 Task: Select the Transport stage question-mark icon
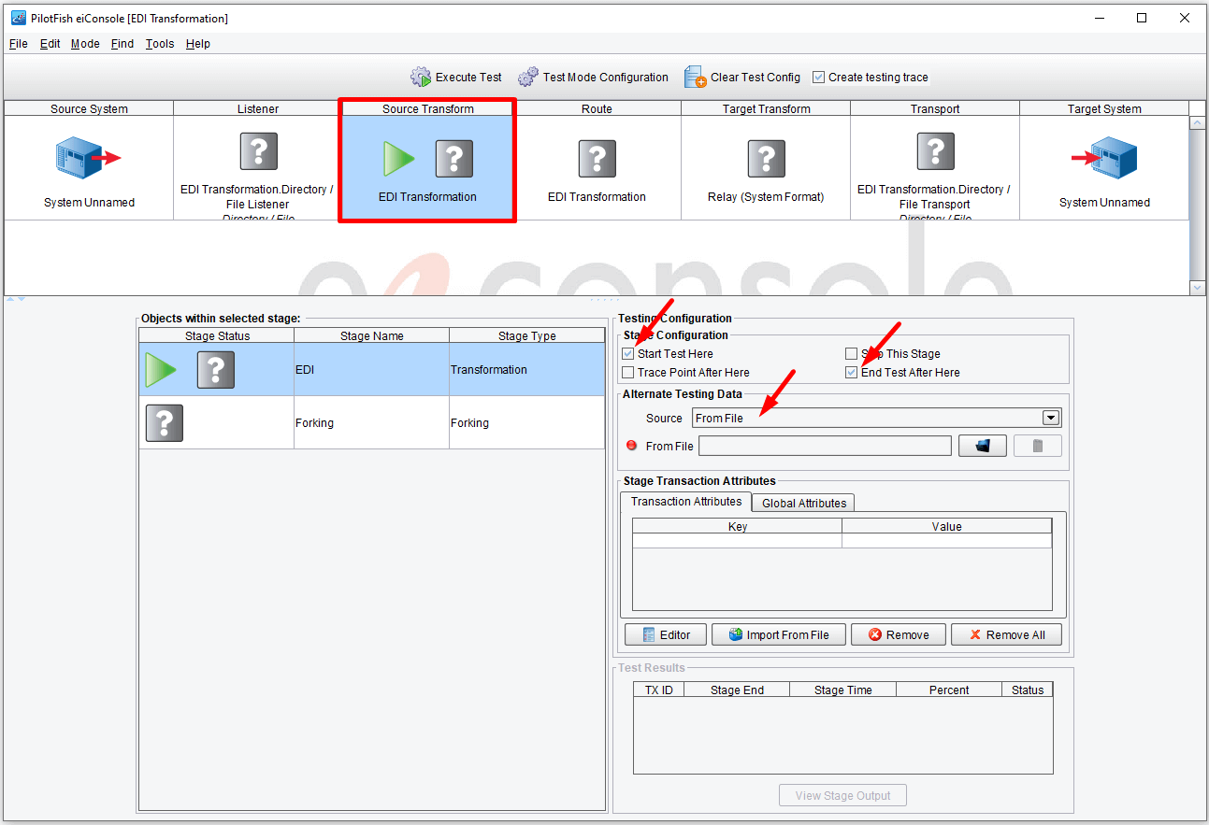935,150
